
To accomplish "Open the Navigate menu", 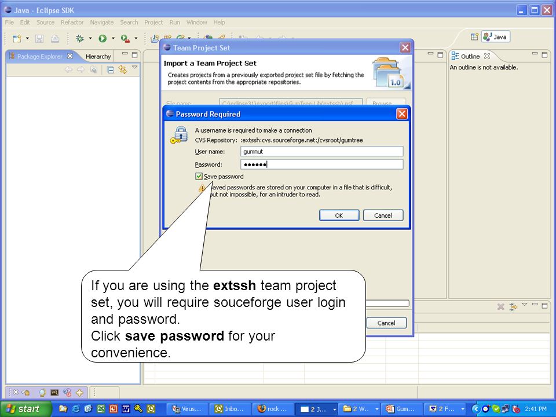I will coord(102,23).
